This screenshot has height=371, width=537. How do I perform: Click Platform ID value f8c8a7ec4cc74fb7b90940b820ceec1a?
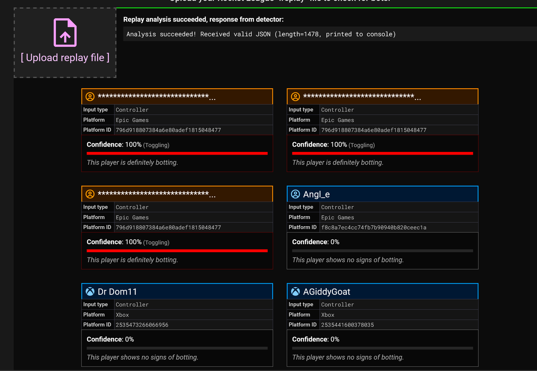374,228
